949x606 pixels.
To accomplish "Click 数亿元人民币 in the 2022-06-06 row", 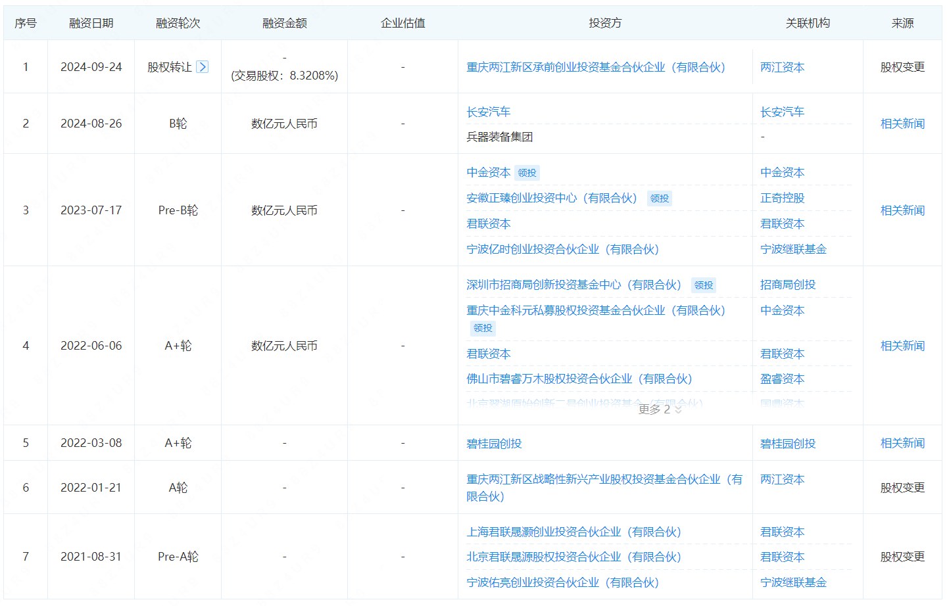I will click(x=285, y=346).
